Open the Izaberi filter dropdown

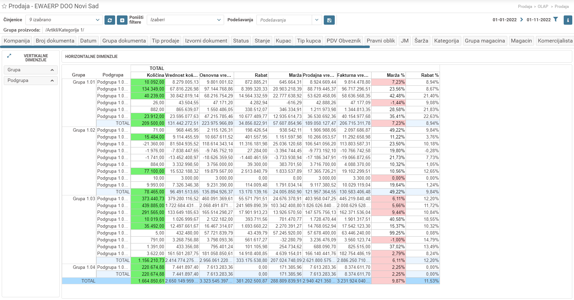185,20
